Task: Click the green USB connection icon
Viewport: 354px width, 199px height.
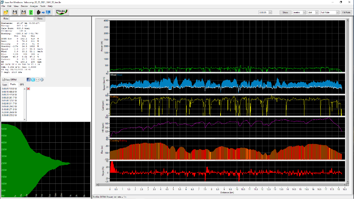Action: [31, 12]
